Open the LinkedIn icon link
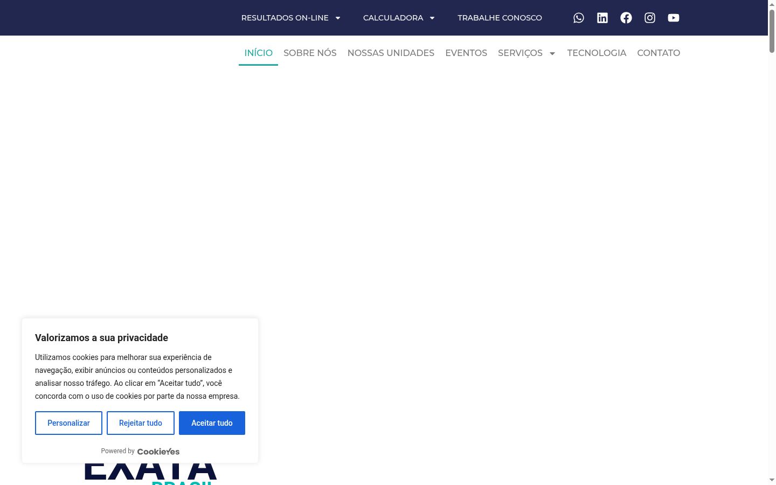Viewport: 776px width, 485px height. tap(602, 18)
